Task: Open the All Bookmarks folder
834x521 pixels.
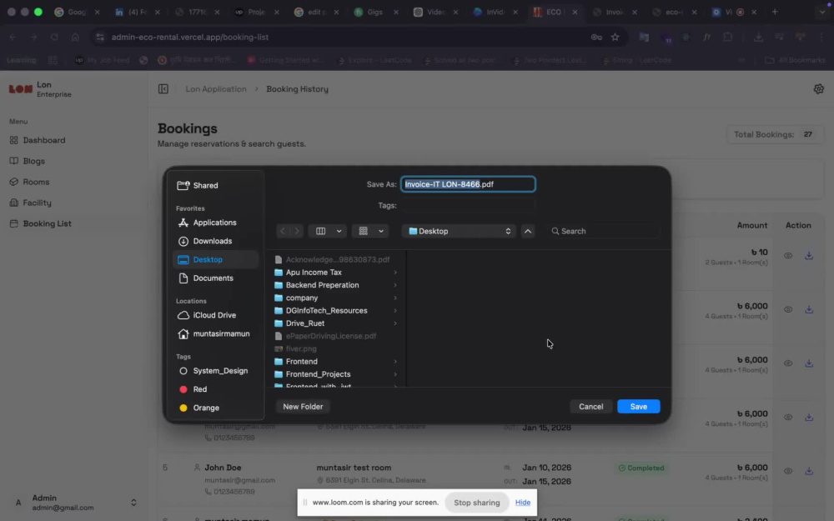Action: (795, 60)
